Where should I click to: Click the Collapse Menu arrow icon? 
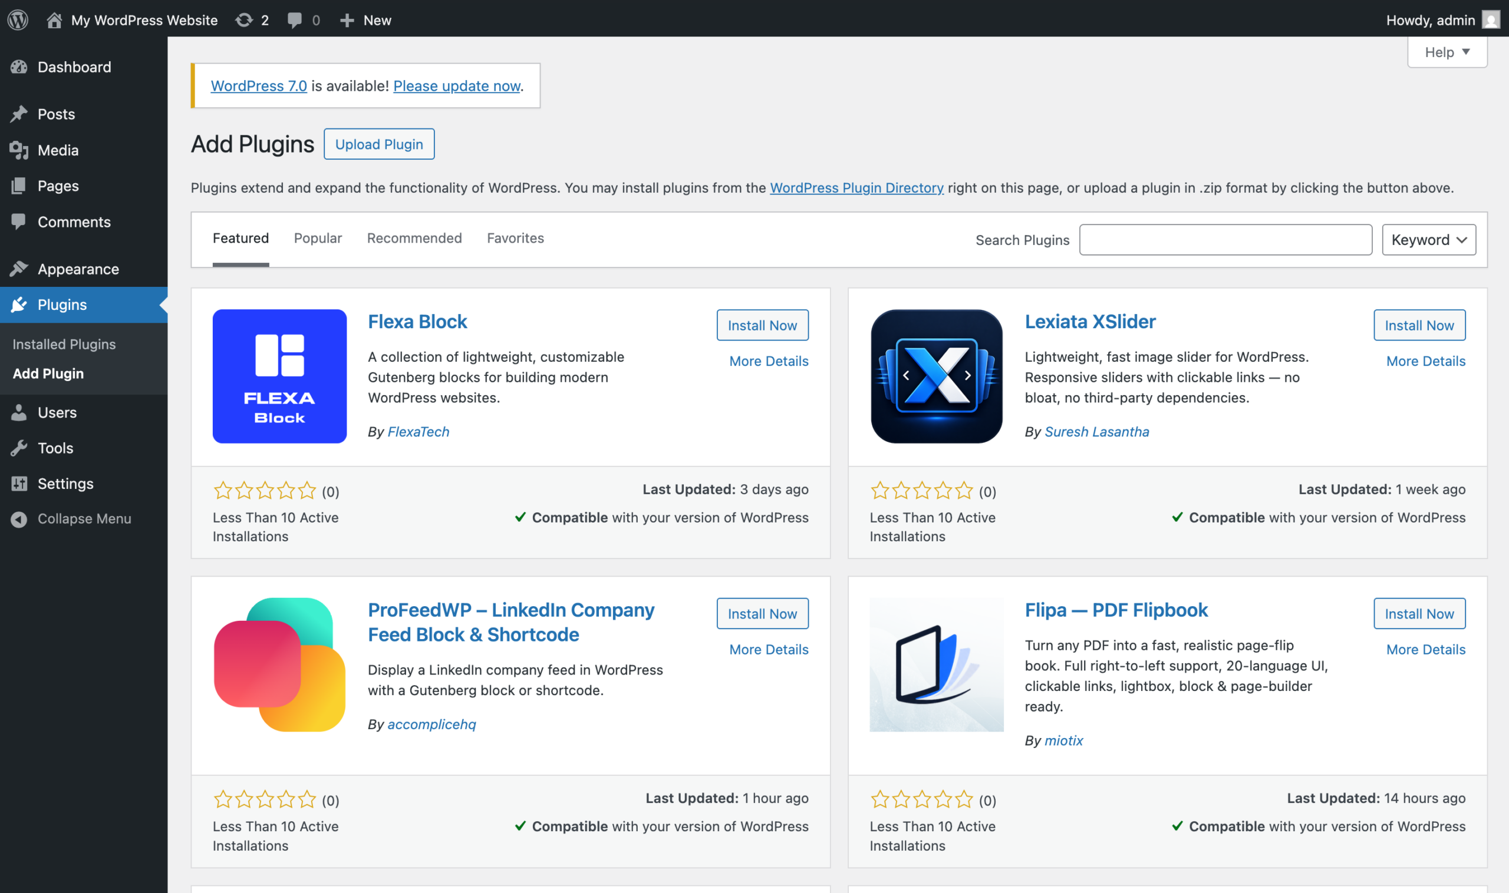click(19, 519)
